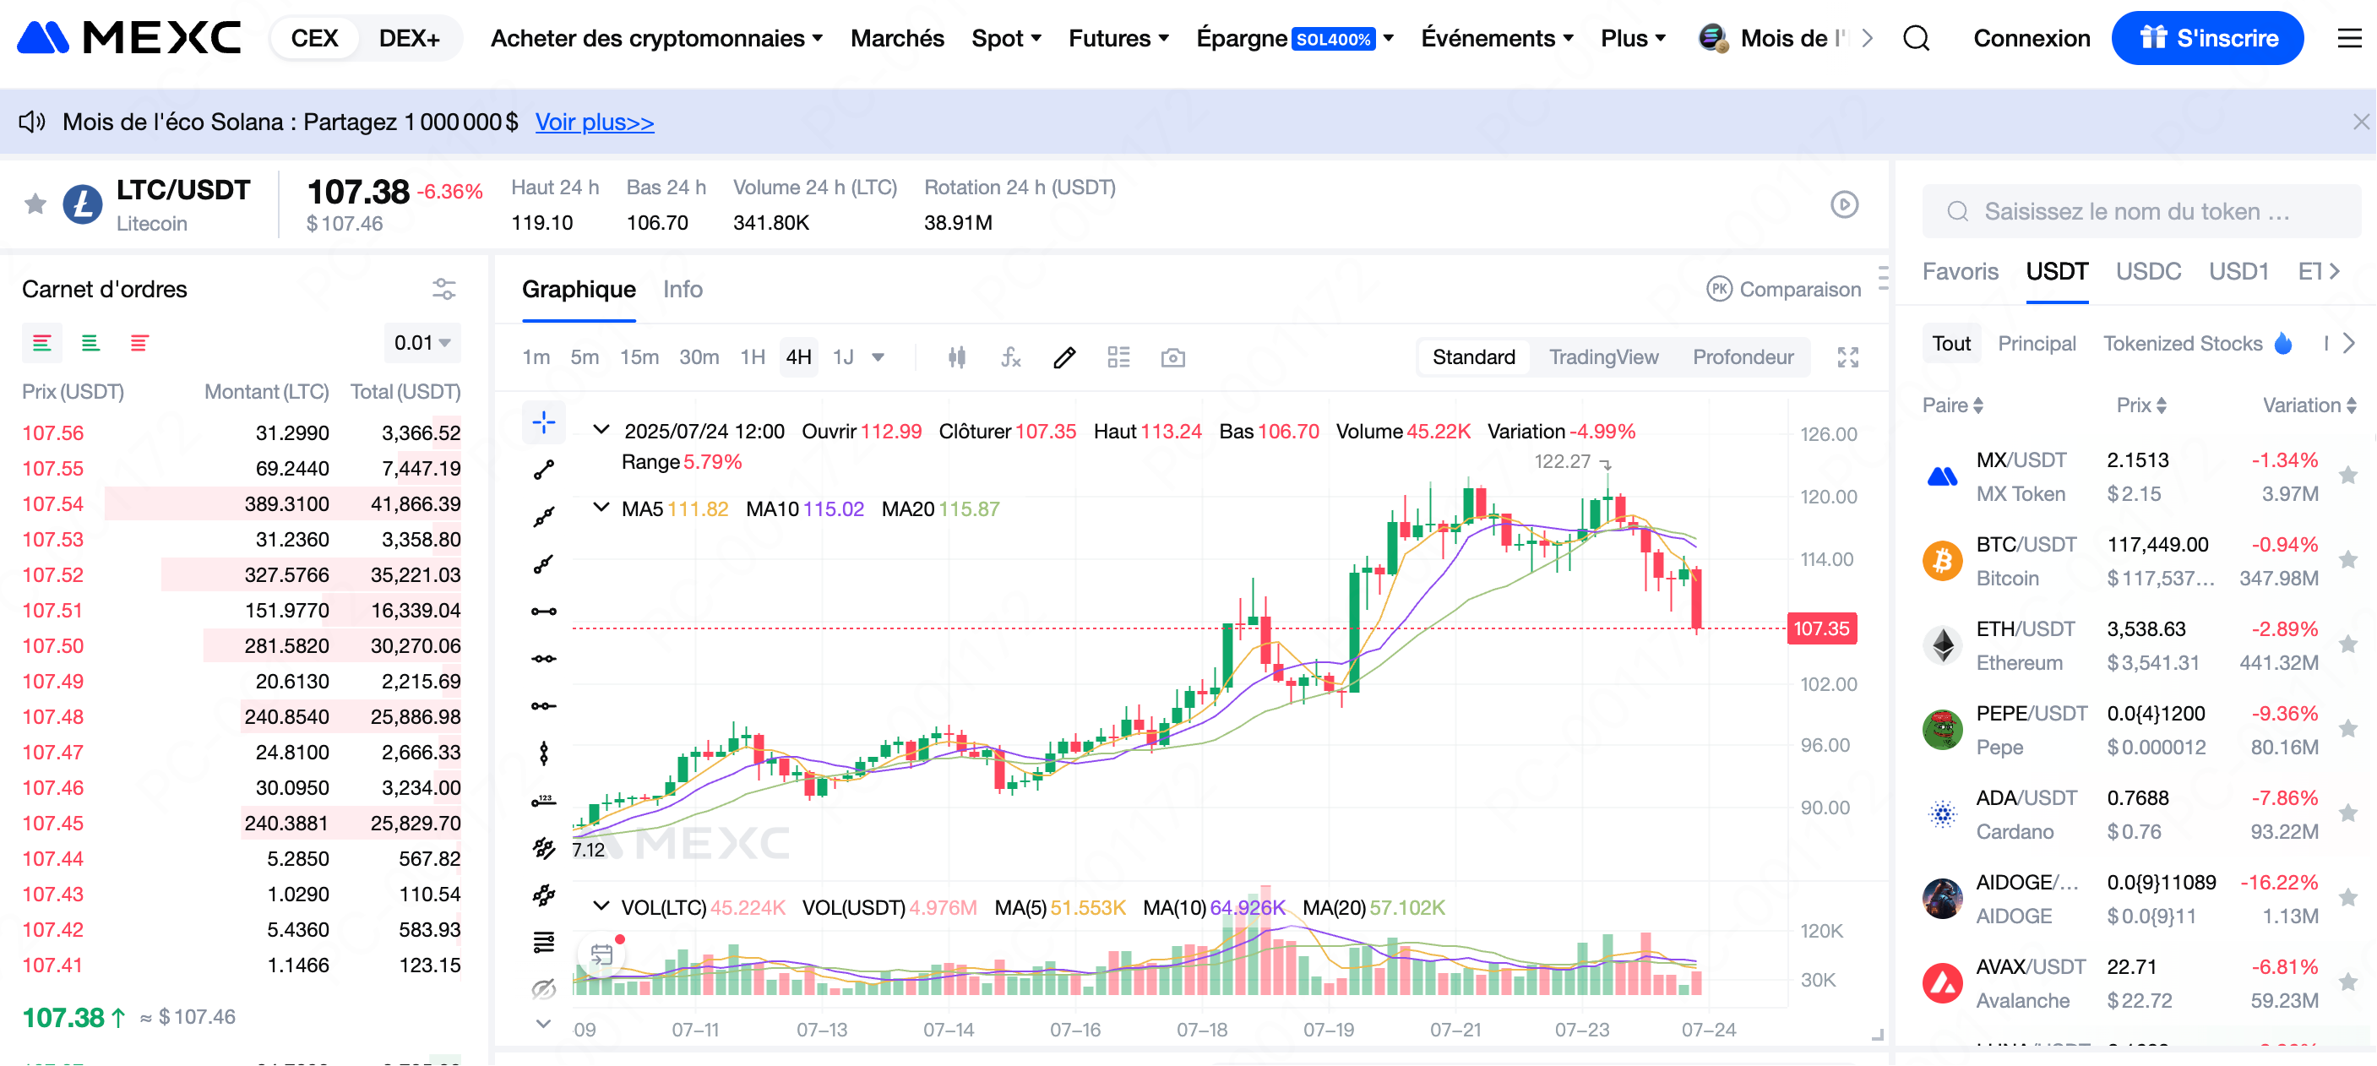Open the 0.01 price precision dropdown
2377x1066 pixels.
(x=422, y=343)
